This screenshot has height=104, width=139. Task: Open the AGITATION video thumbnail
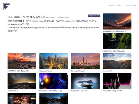[x=22, y=61]
